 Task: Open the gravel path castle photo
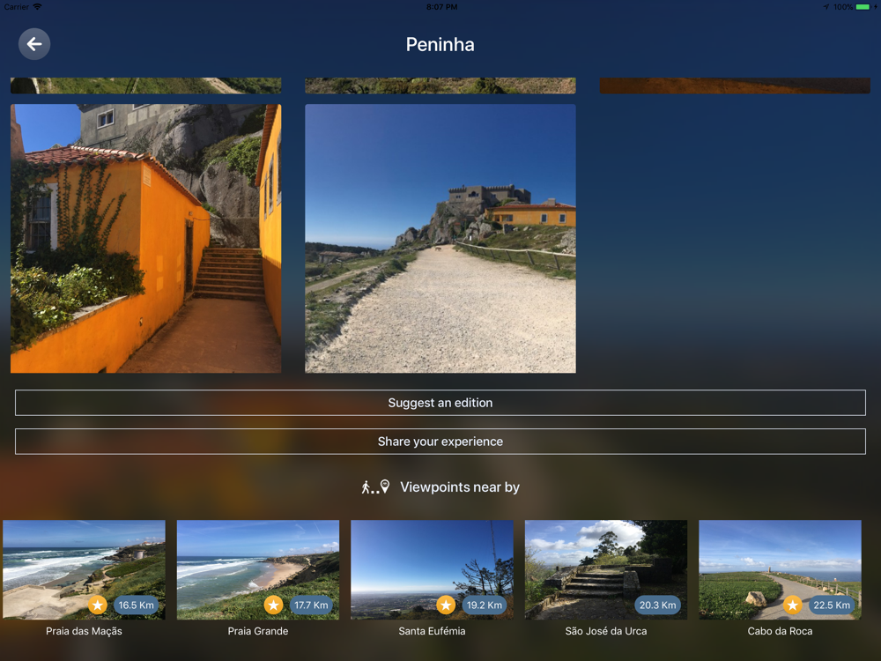440,238
